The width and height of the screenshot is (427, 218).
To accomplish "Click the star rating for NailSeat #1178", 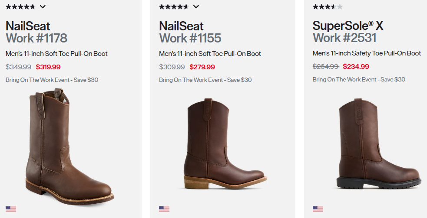I will tap(20, 7).
